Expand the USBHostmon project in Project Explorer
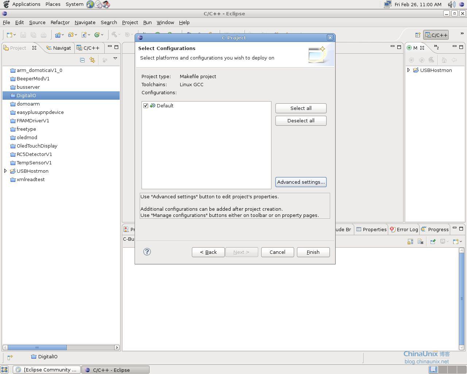The height and width of the screenshot is (374, 467). [x=5, y=171]
